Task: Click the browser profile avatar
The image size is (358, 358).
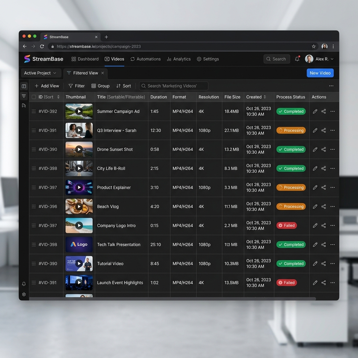Action: pos(324,46)
